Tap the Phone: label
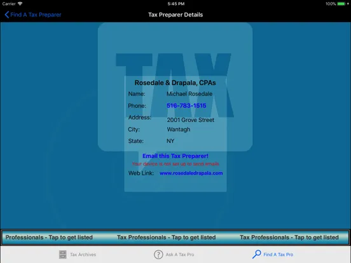351x263 pixels. click(x=137, y=106)
